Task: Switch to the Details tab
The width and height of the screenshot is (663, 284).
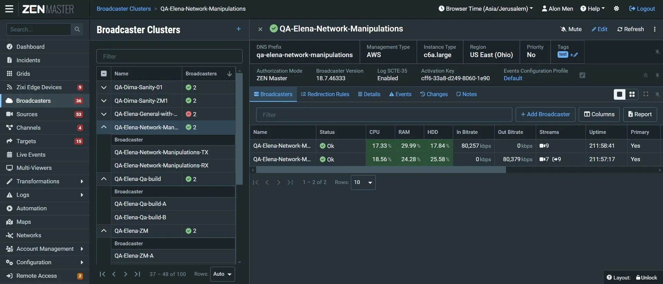Action: [x=369, y=94]
